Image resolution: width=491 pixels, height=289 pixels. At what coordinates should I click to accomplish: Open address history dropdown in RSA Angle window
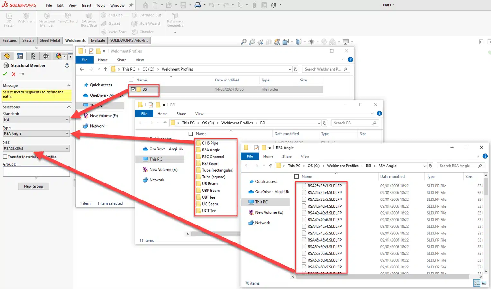pyautogui.click(x=424, y=166)
